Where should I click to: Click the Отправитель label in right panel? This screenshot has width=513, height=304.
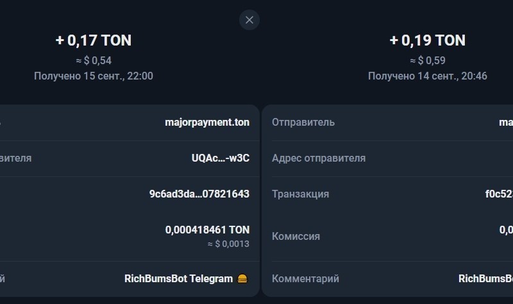[303, 122]
